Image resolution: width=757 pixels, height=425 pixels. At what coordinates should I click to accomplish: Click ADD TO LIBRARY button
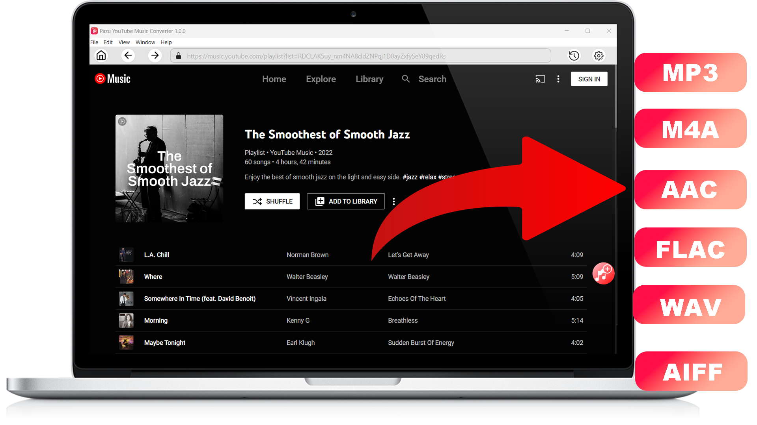pyautogui.click(x=346, y=201)
